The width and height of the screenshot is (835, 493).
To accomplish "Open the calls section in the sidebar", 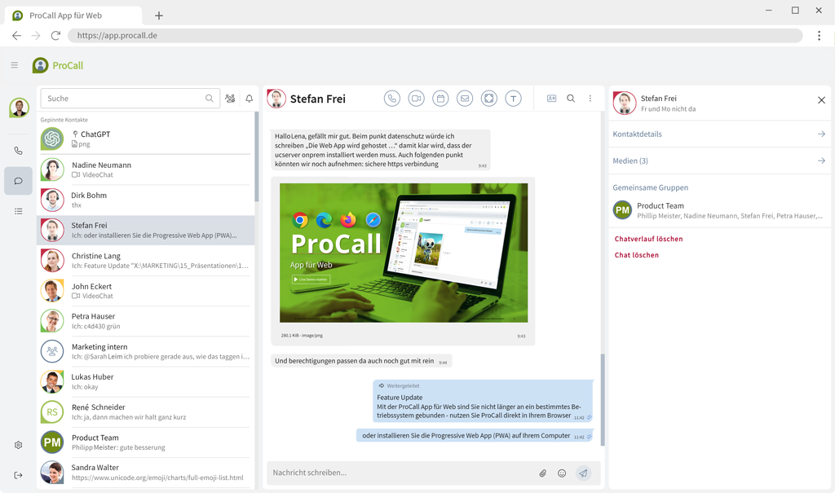I will 18,151.
